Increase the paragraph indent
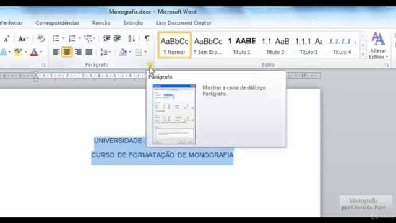This screenshot has height=223, width=396. point(117,38)
